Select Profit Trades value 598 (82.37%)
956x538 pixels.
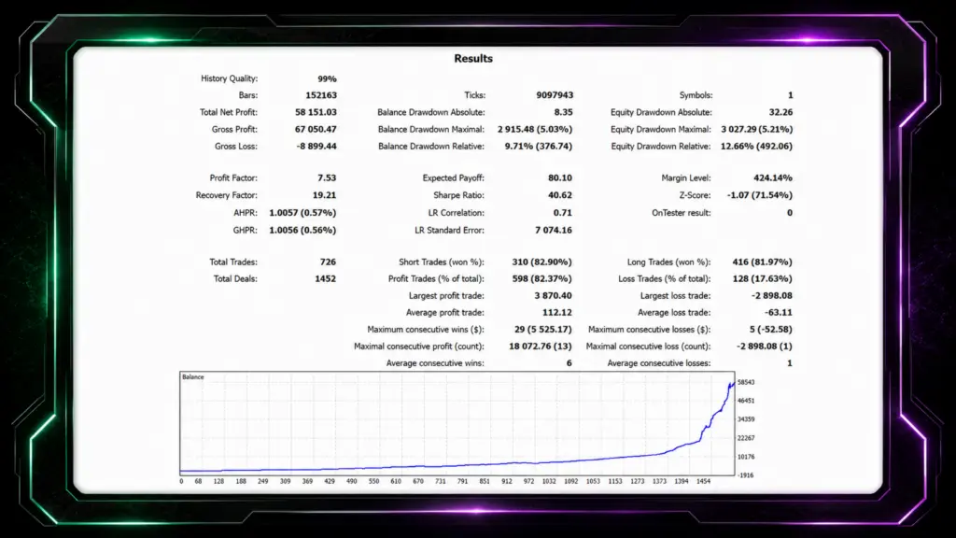coord(542,278)
